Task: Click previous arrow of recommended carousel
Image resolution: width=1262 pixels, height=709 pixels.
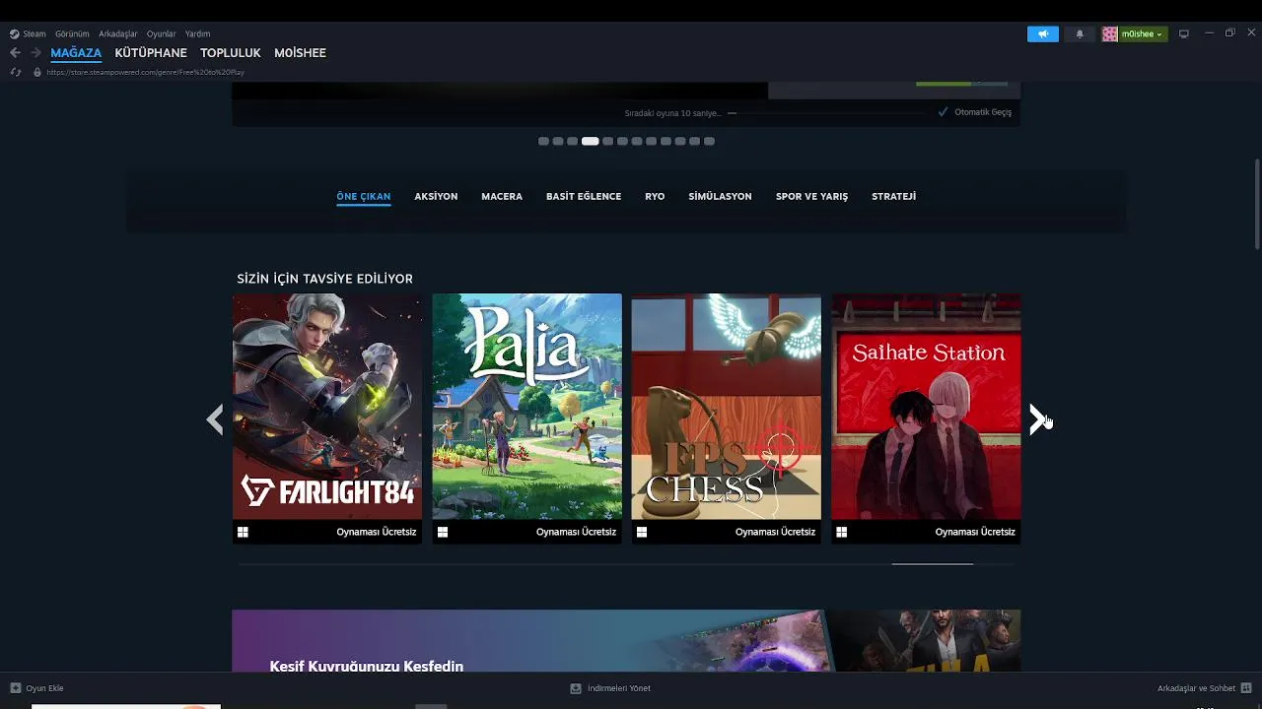Action: click(215, 419)
